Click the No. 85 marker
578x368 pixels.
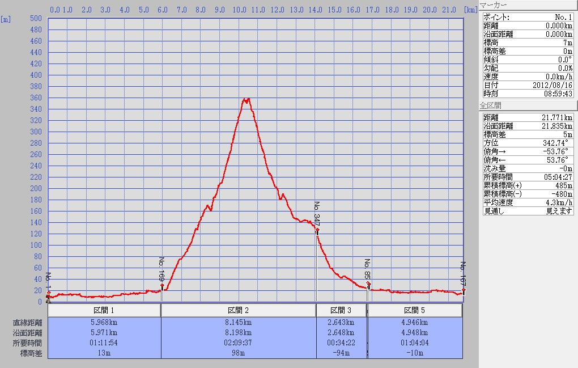point(368,284)
